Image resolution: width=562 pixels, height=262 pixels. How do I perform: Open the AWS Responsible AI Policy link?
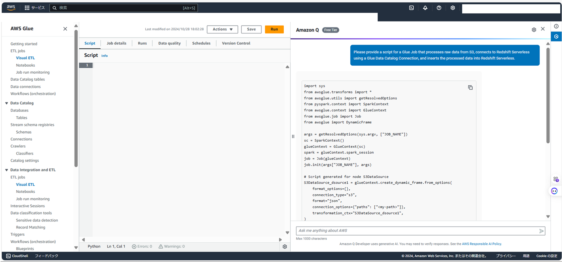481,244
